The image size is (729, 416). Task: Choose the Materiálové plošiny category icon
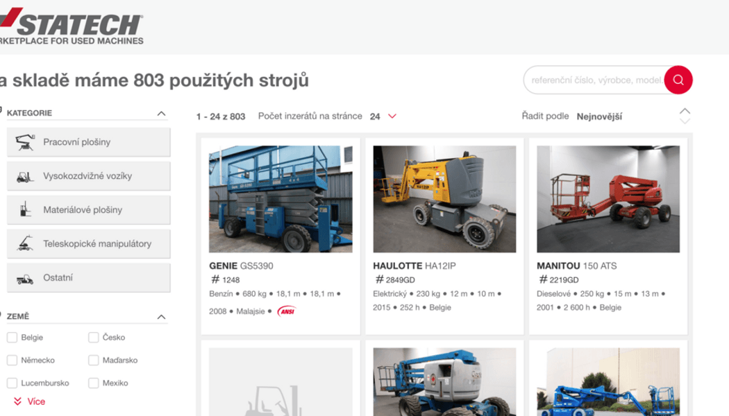click(26, 210)
